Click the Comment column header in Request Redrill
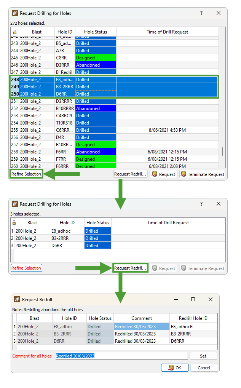The height and width of the screenshot is (388, 241). click(142, 318)
